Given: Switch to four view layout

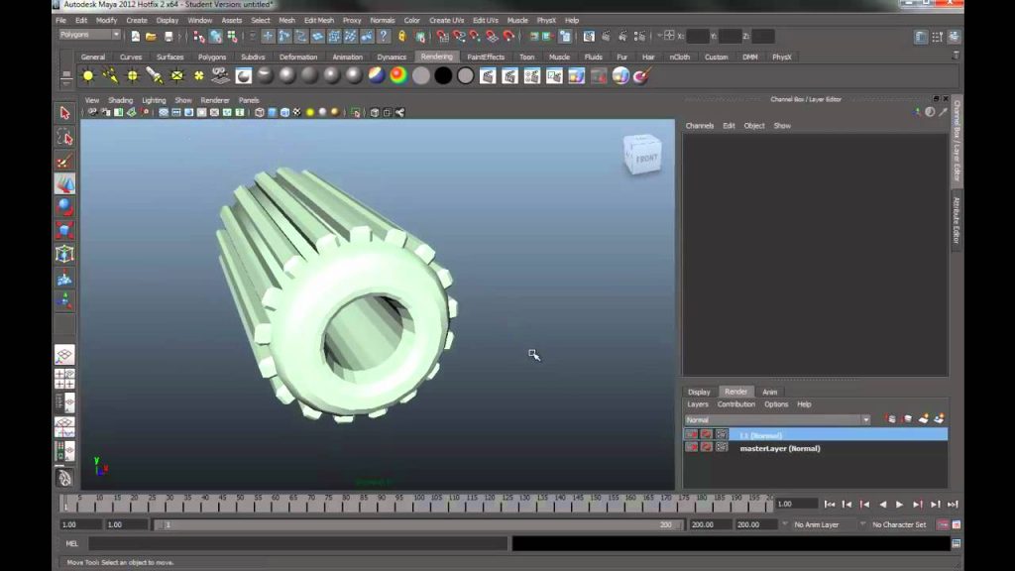Looking at the screenshot, I should pos(64,379).
